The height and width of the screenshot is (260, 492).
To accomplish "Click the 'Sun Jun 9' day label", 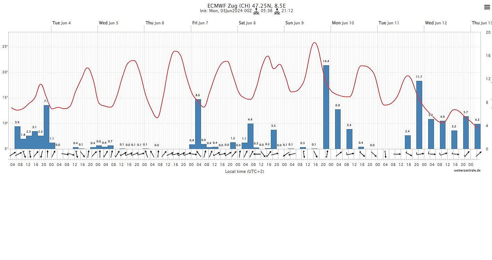I will point(294,23).
